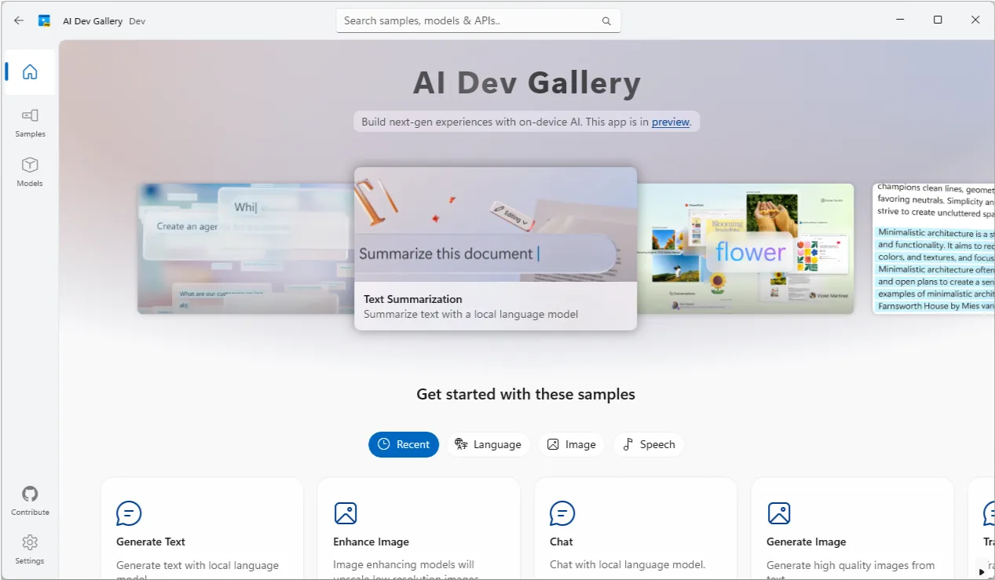995x580 pixels.
Task: Select the Create an agent carousel thumbnail
Action: (246, 249)
